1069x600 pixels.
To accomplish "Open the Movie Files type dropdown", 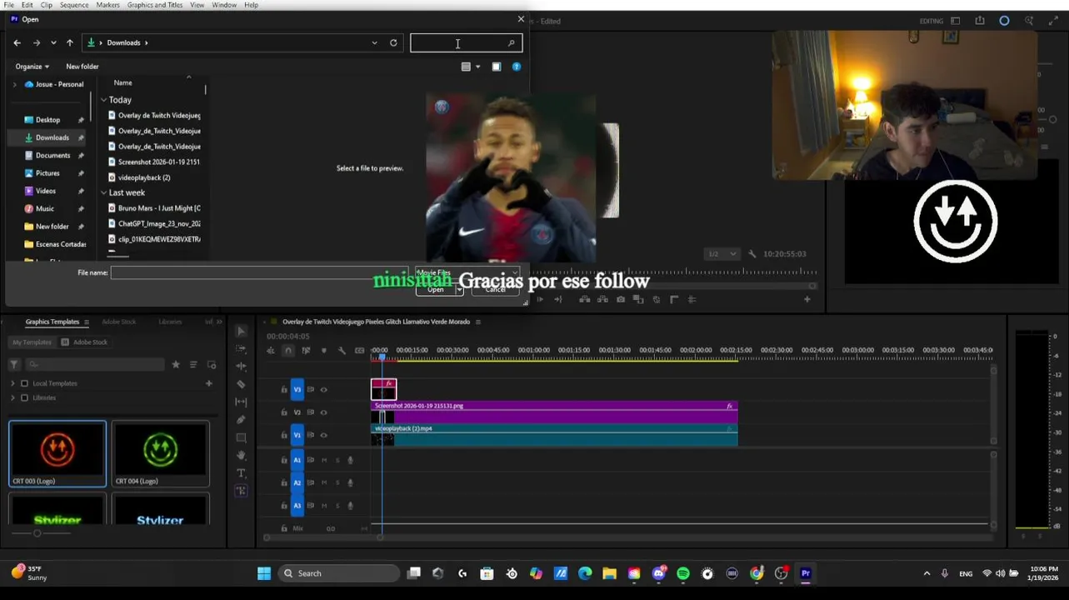I will pos(467,272).
